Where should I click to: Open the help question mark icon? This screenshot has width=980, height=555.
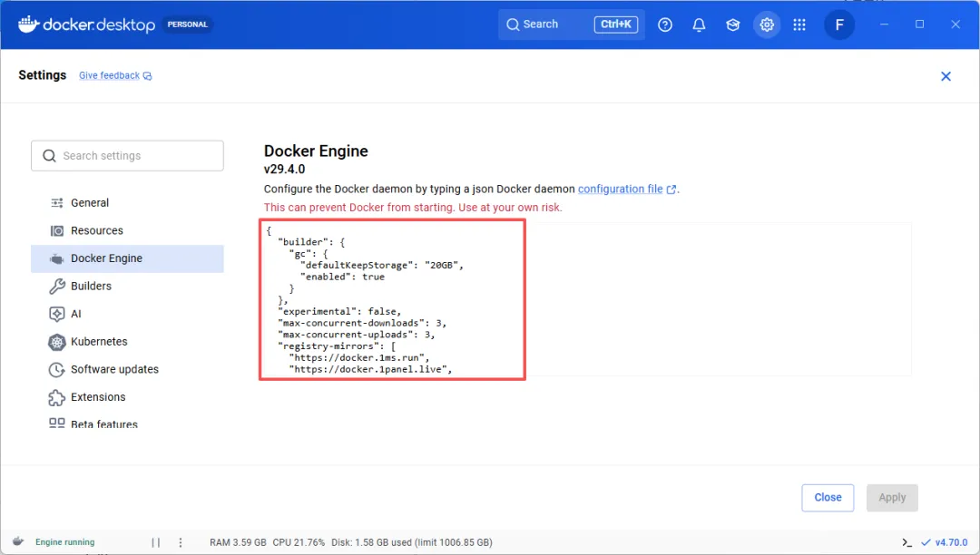point(665,24)
